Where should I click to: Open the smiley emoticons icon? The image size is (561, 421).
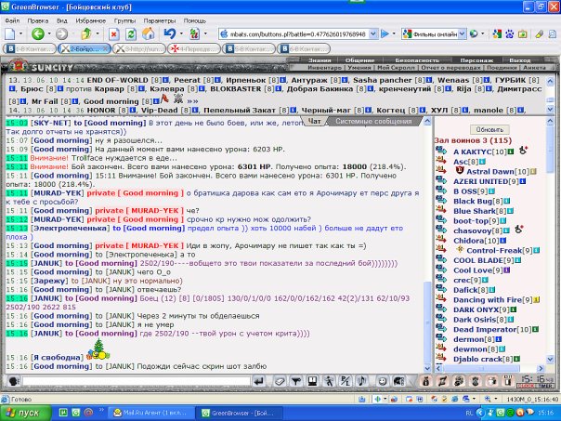(x=382, y=382)
